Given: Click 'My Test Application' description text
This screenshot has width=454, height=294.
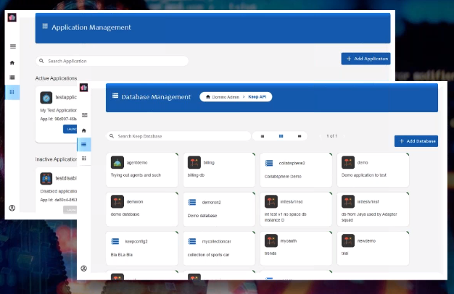Looking at the screenshot, I should coord(59,110).
